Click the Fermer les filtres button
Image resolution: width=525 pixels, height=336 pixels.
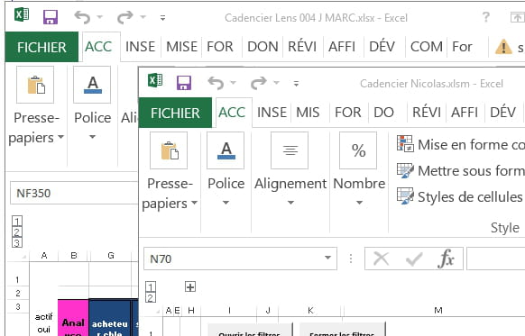(342, 330)
